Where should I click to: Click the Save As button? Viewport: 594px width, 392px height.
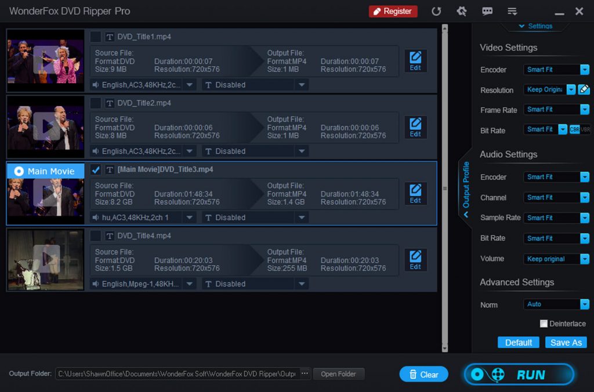point(566,342)
